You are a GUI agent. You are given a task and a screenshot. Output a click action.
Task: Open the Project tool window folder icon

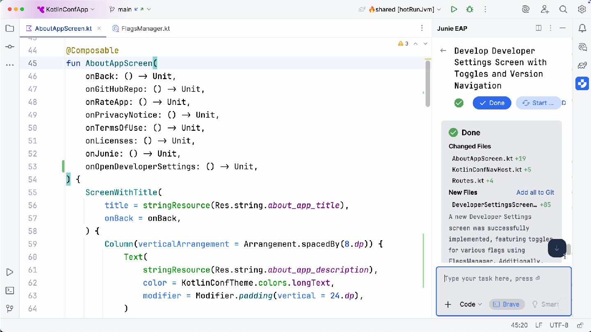(x=9, y=28)
